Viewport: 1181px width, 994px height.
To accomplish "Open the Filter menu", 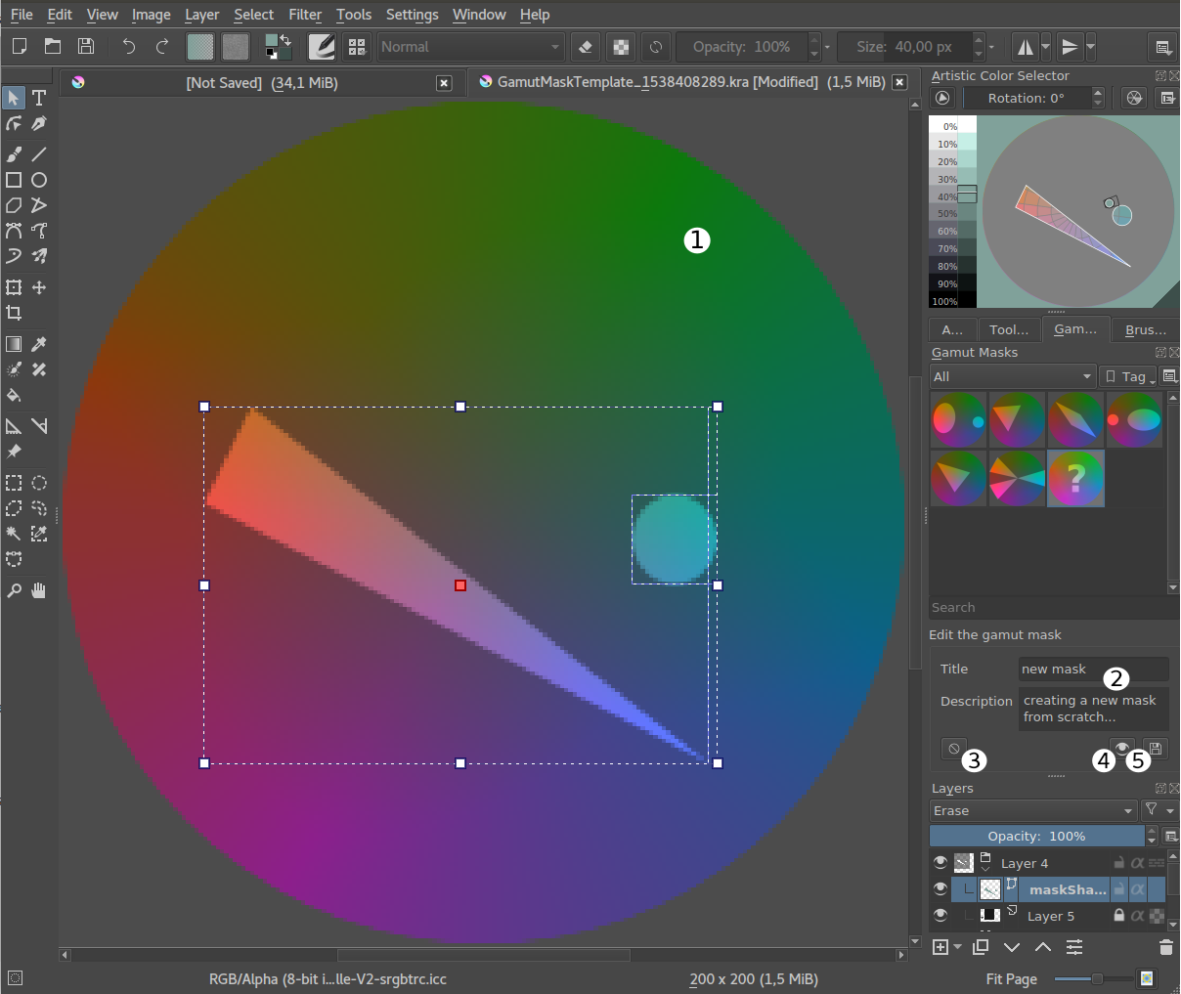I will [305, 14].
